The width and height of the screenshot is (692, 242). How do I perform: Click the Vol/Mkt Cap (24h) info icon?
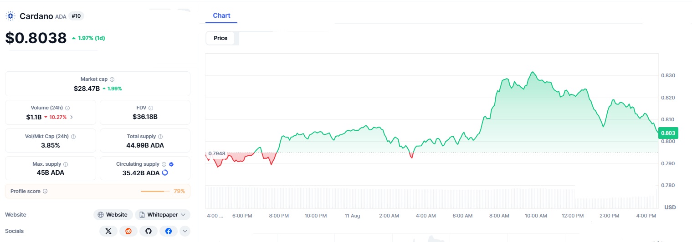click(x=73, y=136)
